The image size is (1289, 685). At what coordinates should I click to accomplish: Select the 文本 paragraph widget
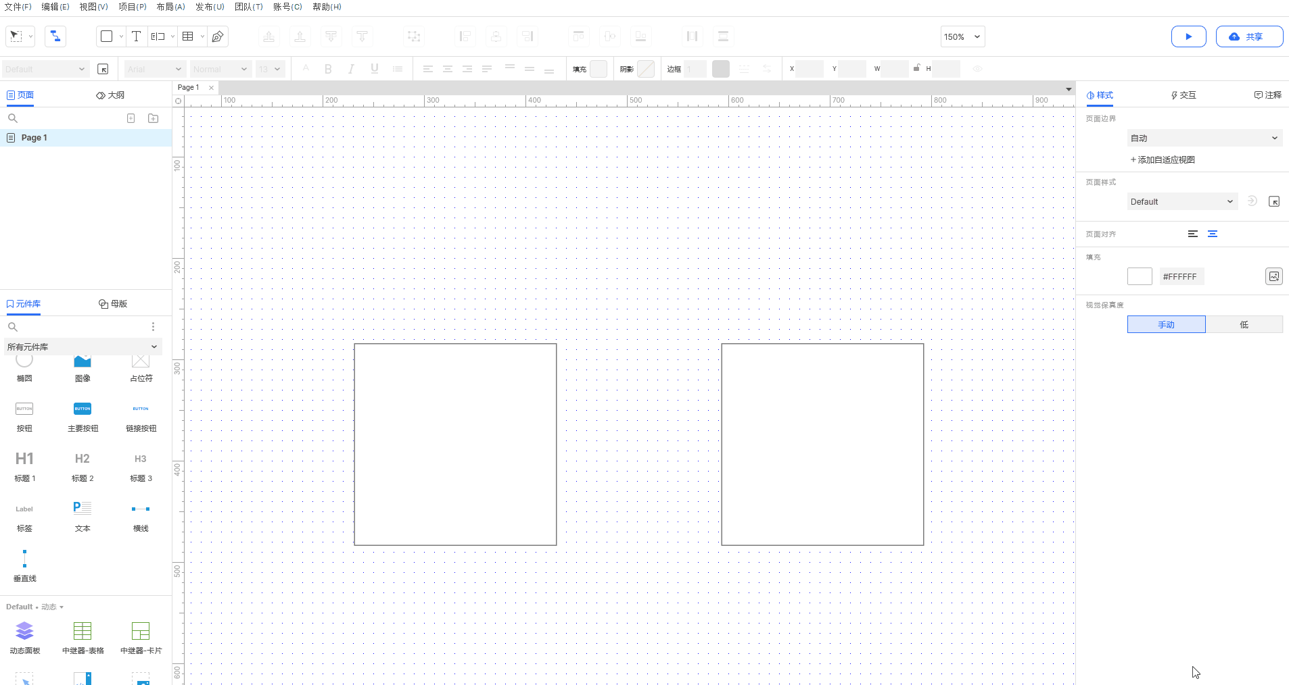click(x=83, y=517)
